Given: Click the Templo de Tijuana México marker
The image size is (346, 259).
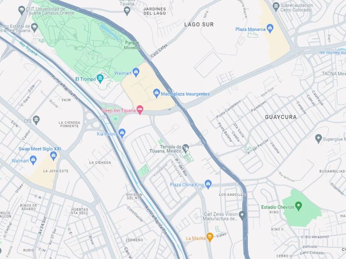Looking at the screenshot, I should [x=186, y=149].
